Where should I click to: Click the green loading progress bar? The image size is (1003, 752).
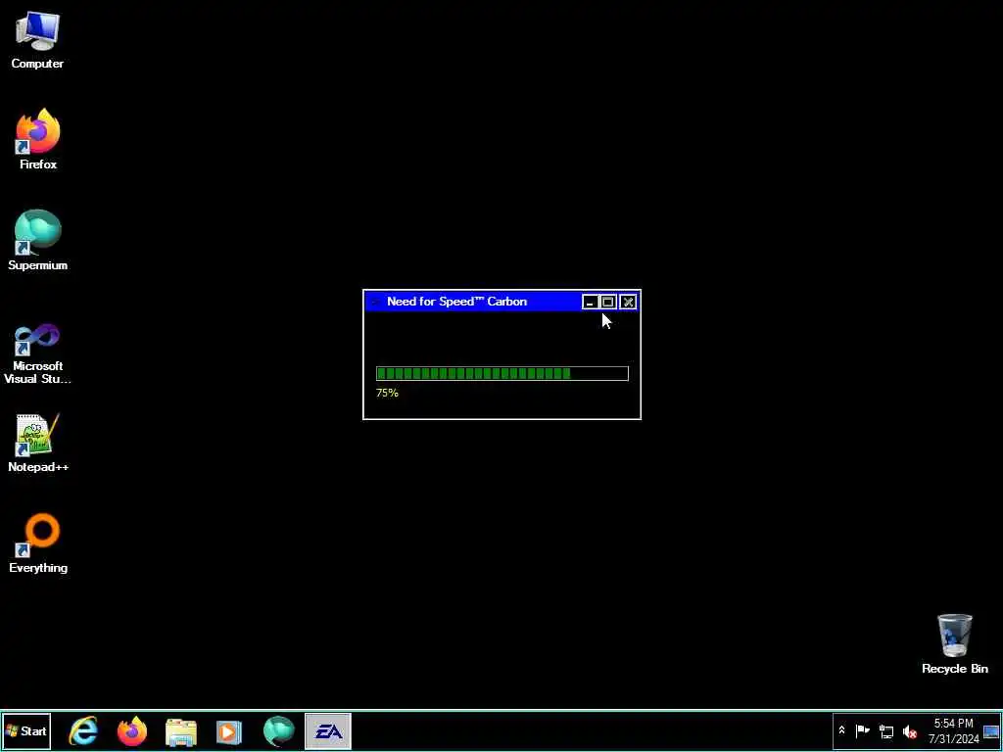pyautogui.click(x=502, y=373)
